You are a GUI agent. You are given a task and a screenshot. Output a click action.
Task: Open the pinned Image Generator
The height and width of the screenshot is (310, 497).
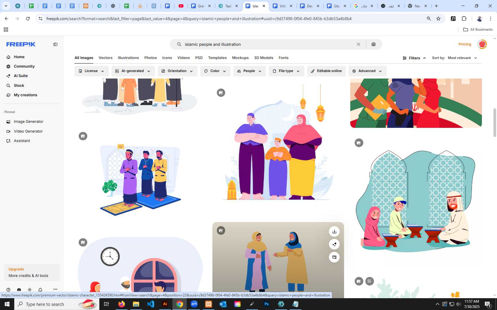(28, 122)
